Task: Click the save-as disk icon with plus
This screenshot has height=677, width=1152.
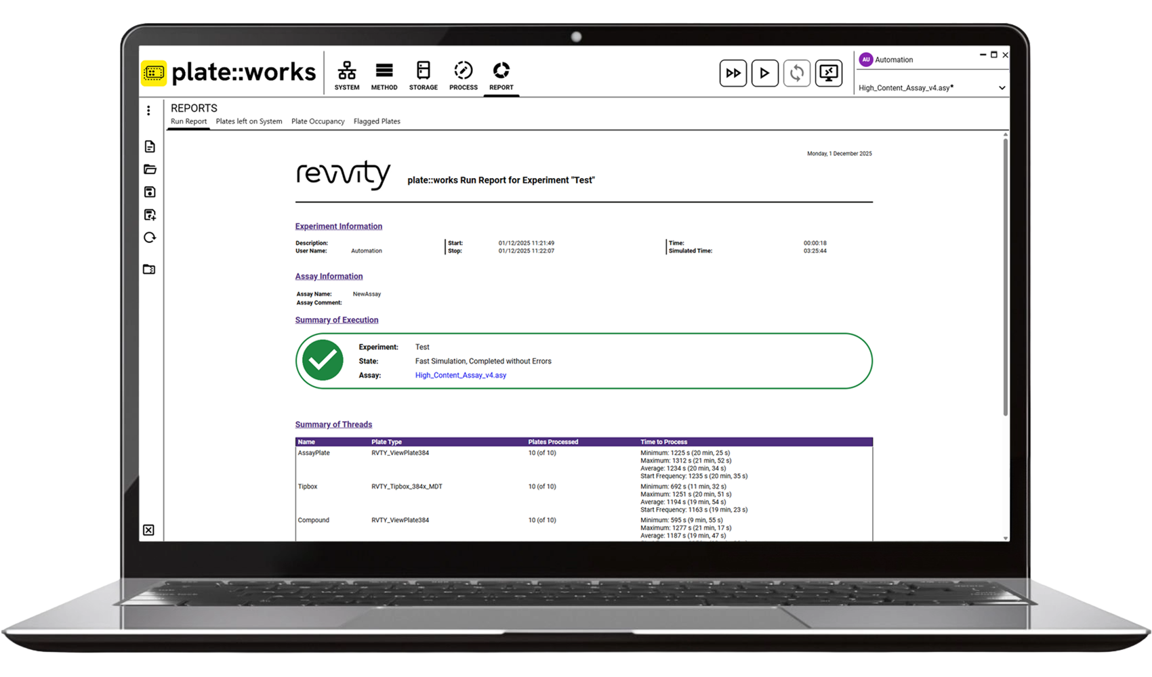Action: [x=150, y=215]
